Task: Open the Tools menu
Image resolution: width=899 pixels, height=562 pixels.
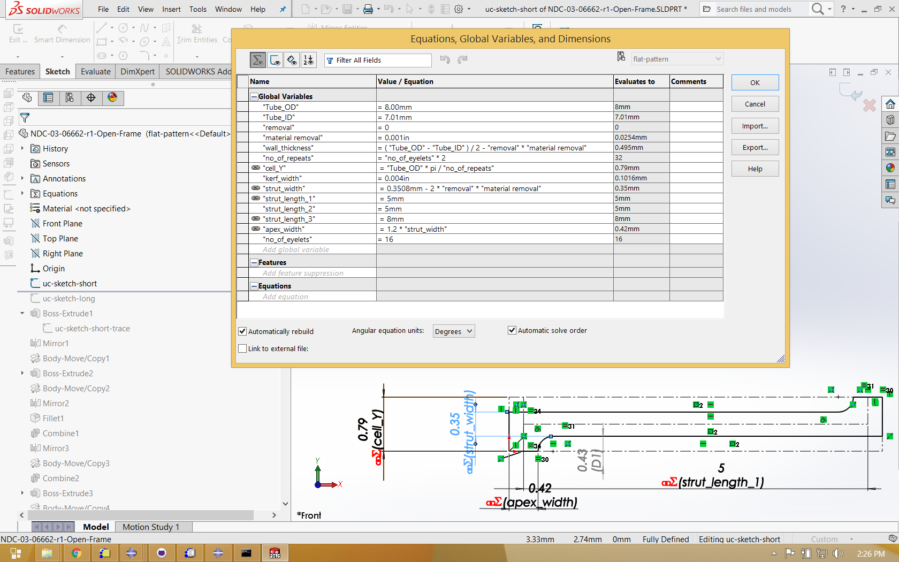Action: [x=197, y=9]
